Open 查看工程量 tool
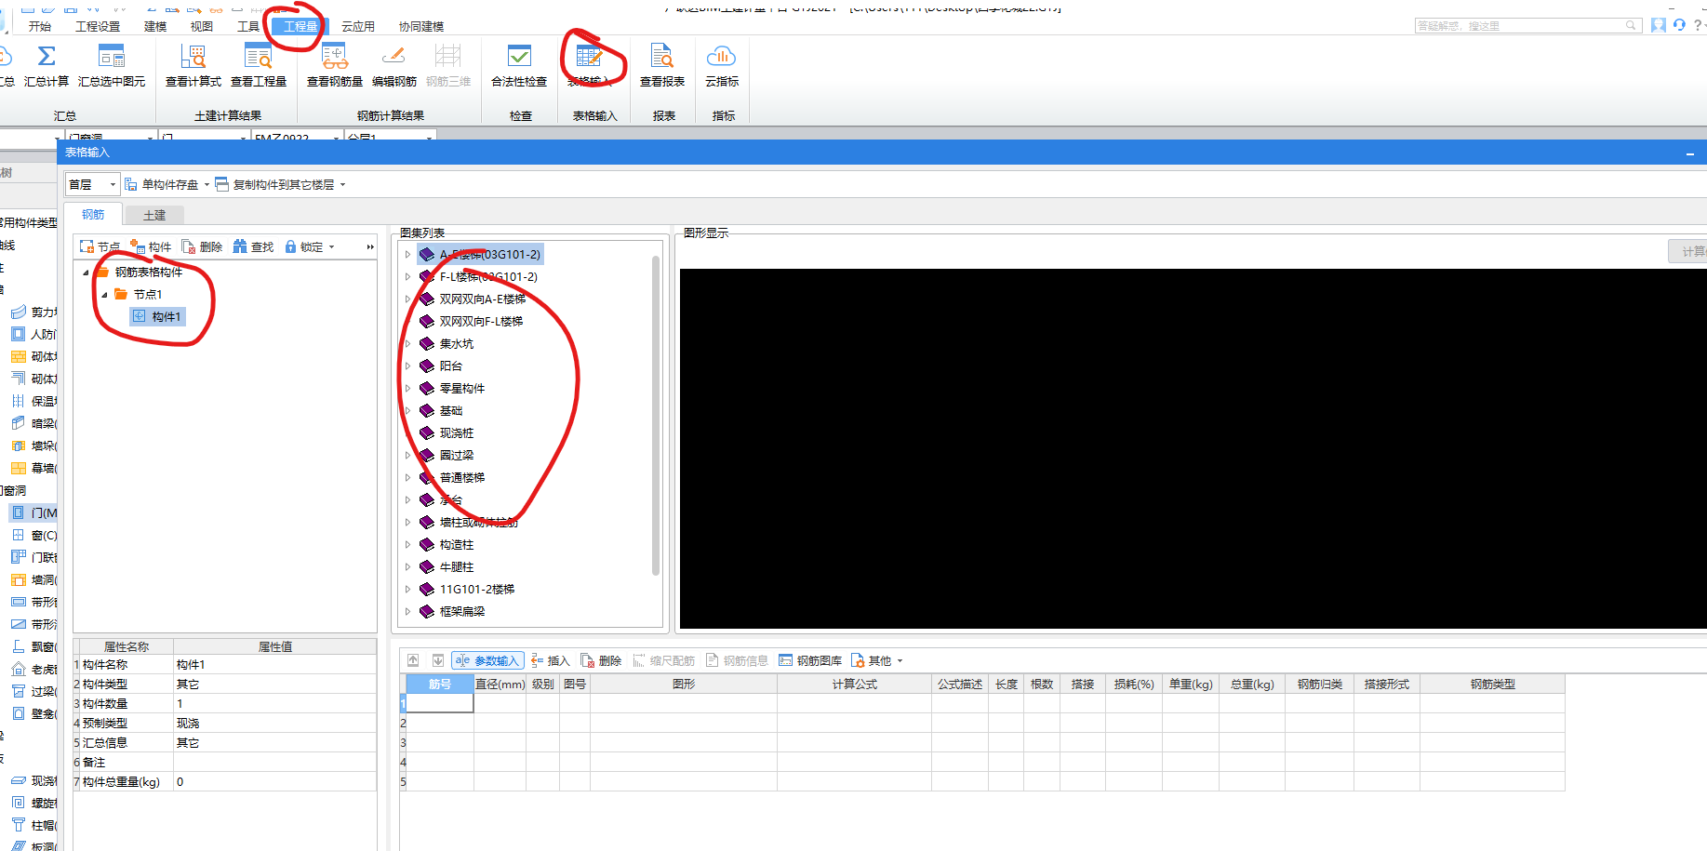This screenshot has height=851, width=1707. click(x=259, y=65)
